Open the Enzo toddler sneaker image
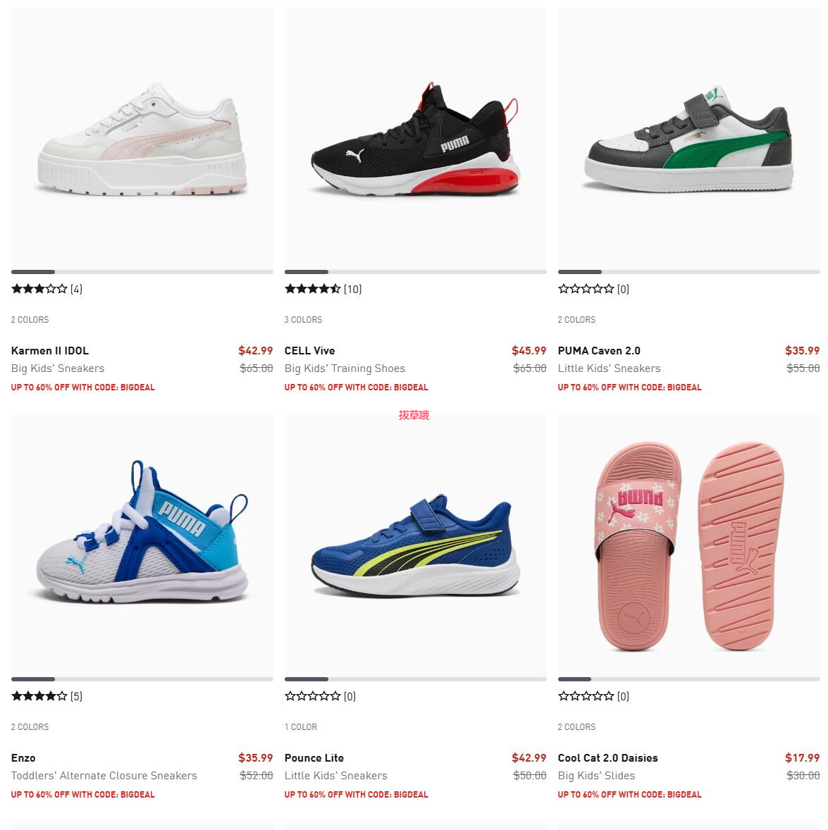Viewport: 828px width, 830px height. click(142, 546)
